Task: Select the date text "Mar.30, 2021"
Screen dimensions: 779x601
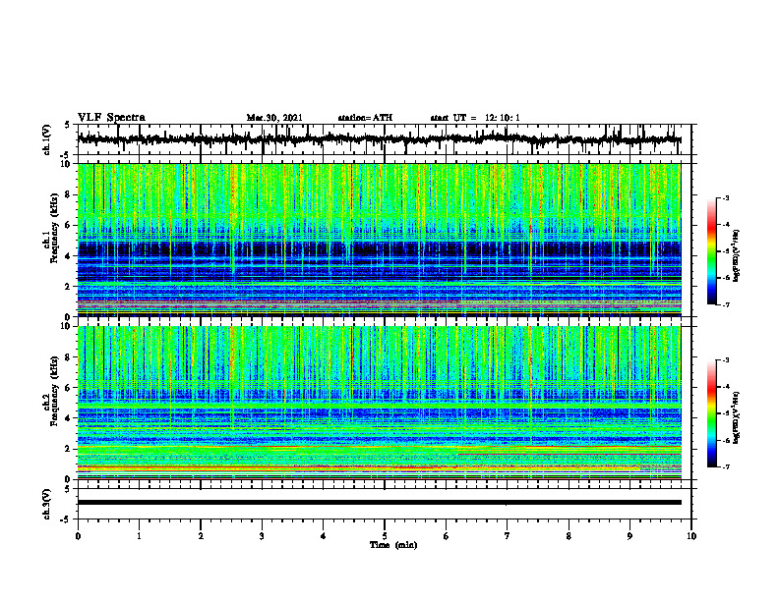Action: [274, 118]
